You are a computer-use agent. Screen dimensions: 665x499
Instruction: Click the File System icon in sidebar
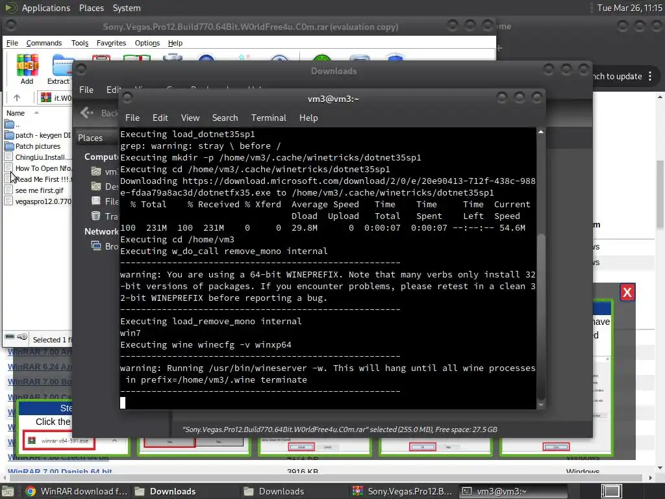[96, 201]
